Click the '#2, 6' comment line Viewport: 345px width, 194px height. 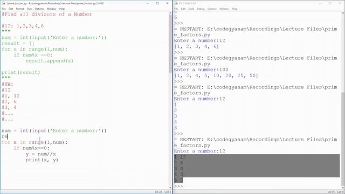pos(9,102)
